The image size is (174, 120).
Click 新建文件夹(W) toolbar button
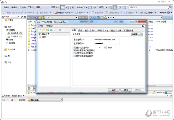[62, 13]
